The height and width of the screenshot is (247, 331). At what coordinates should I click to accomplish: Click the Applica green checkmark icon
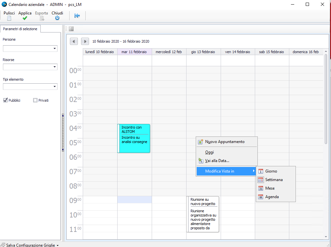25,18
